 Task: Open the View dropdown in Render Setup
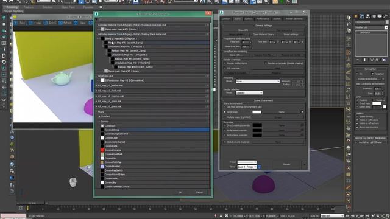(247, 167)
